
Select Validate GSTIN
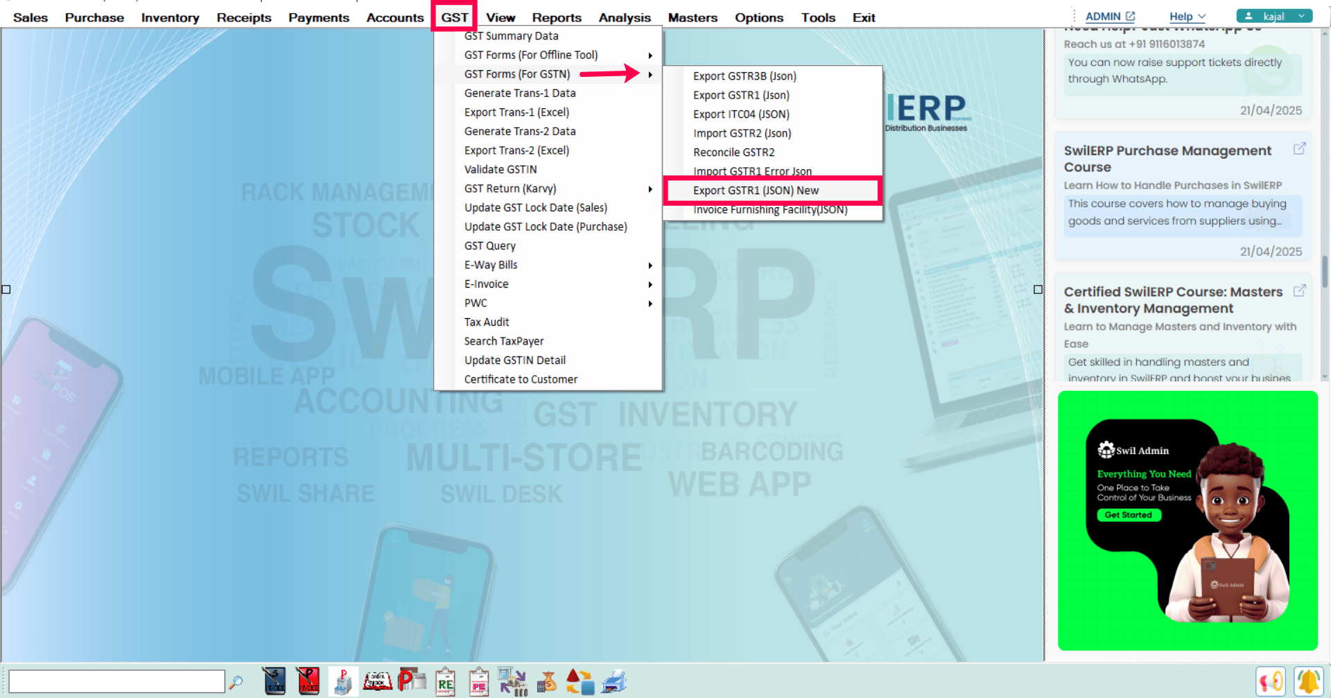[x=501, y=170]
